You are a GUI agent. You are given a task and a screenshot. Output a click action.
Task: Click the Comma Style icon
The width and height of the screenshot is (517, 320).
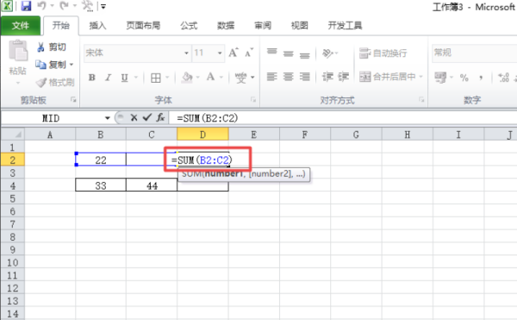pos(481,78)
